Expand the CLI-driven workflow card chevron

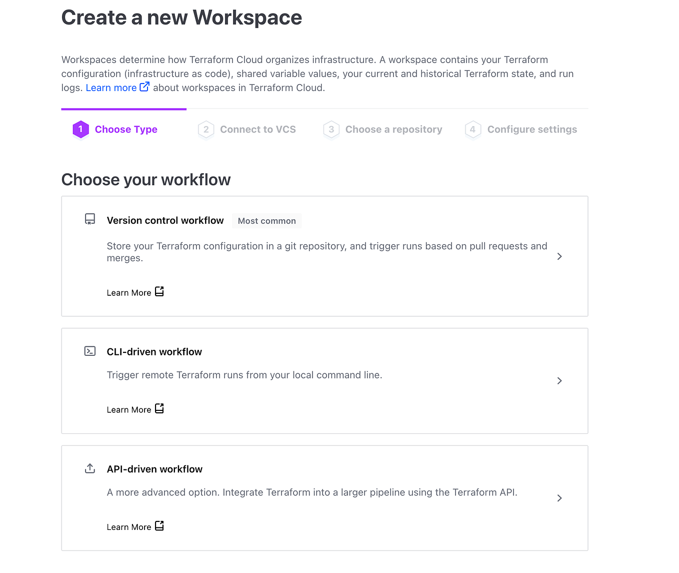559,381
